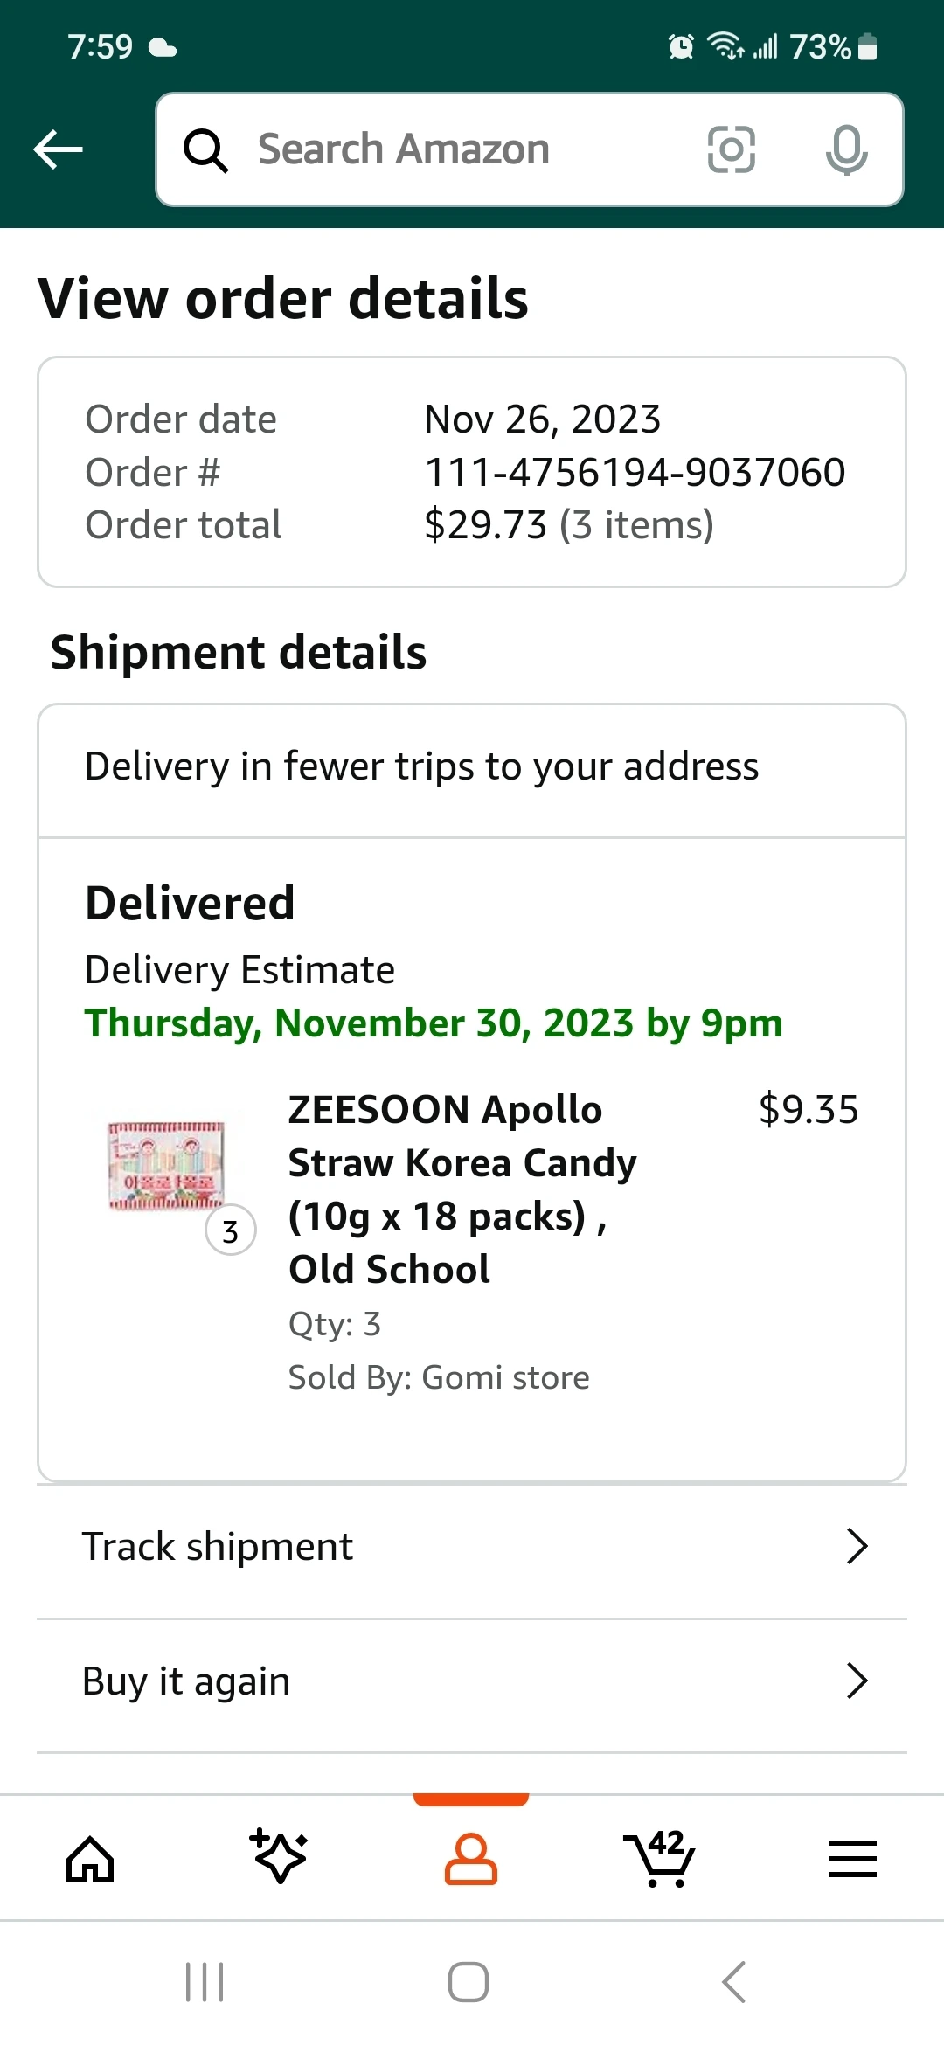Tap the search magnifier icon
Viewport: 944px width, 2045px height.
[205, 150]
